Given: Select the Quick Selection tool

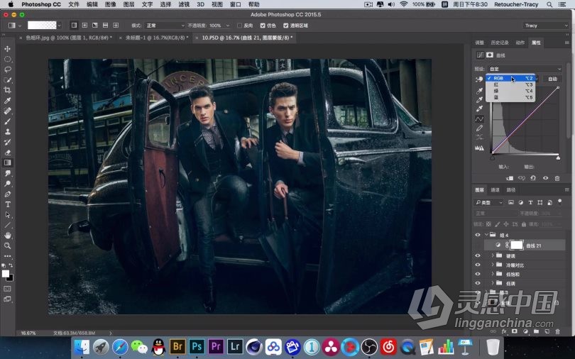Looking at the screenshot, I should [x=7, y=80].
